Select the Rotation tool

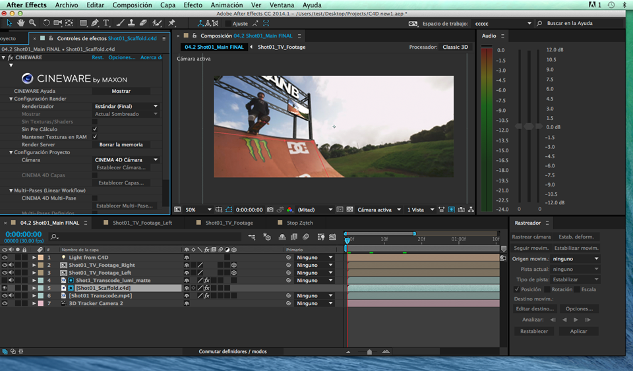point(46,23)
